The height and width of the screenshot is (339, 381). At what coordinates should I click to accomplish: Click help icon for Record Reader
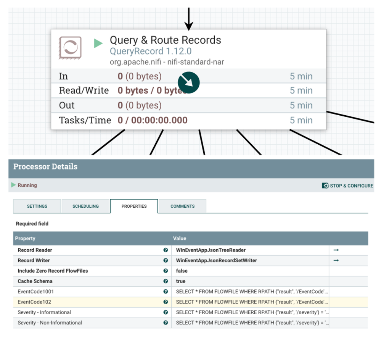(x=166, y=250)
